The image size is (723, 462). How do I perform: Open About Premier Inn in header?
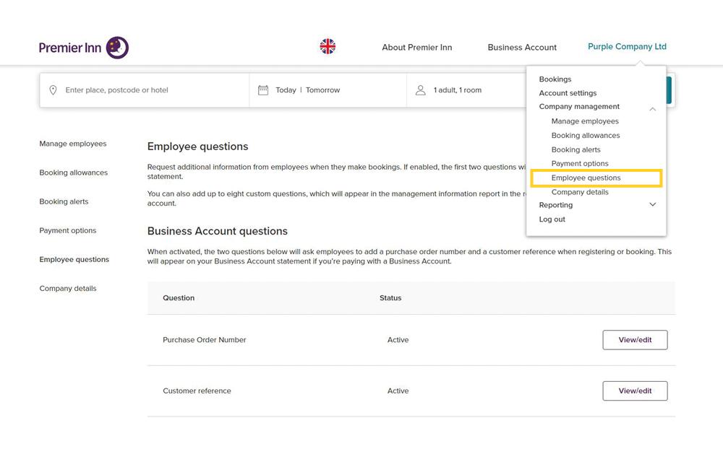point(417,48)
